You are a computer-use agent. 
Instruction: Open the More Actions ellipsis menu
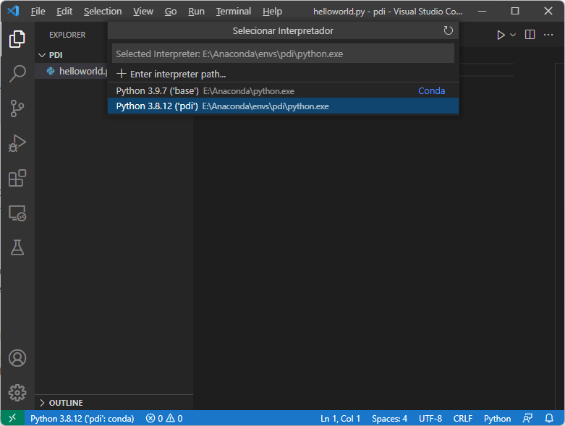tap(548, 35)
